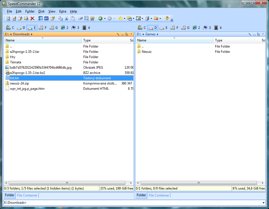Select drive E in right panel
This screenshot has width=269, height=209.
click(x=164, y=28)
